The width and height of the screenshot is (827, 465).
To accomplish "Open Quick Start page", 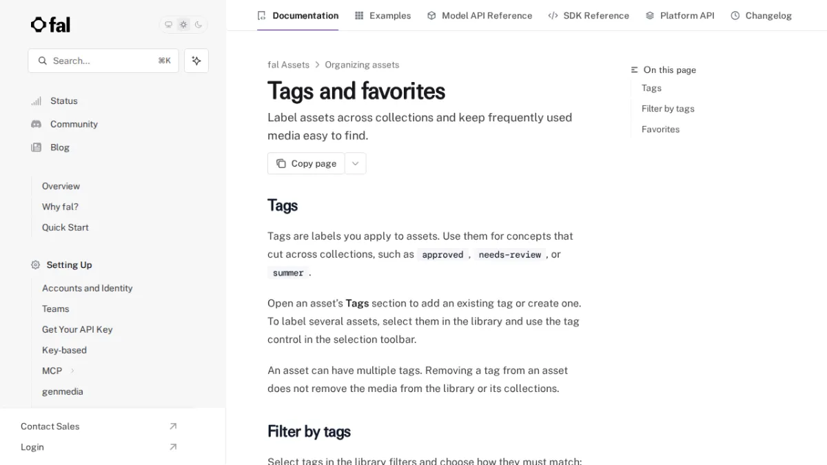I will (65, 227).
